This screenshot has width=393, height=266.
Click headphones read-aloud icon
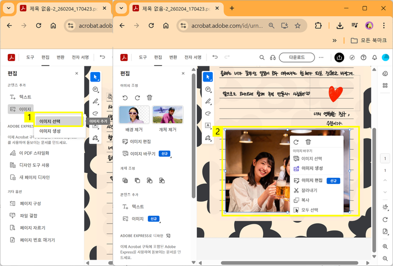click(x=273, y=57)
